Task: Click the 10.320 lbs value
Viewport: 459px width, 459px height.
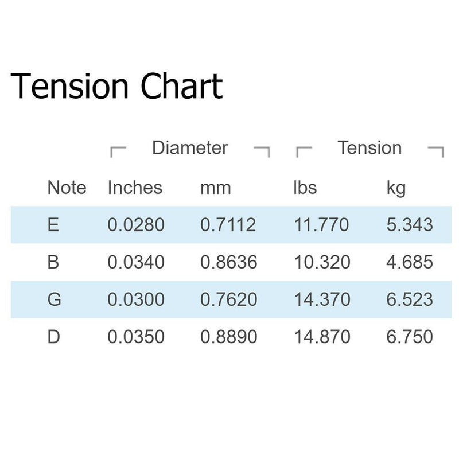Action: pyautogui.click(x=322, y=262)
